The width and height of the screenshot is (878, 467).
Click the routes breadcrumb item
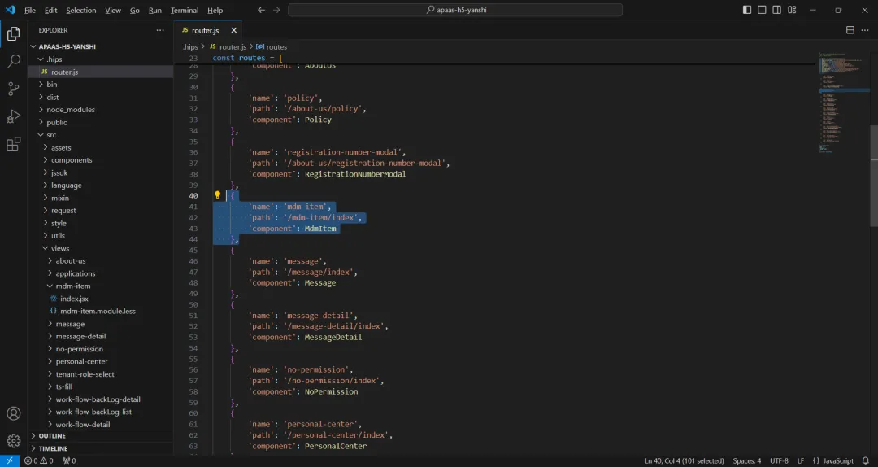click(x=272, y=47)
